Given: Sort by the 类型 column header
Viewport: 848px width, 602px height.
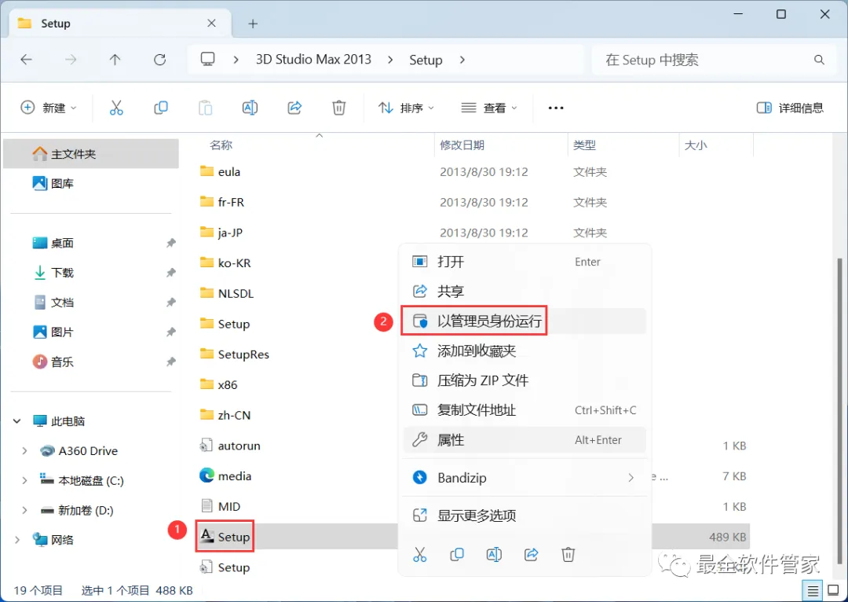Looking at the screenshot, I should pyautogui.click(x=584, y=145).
